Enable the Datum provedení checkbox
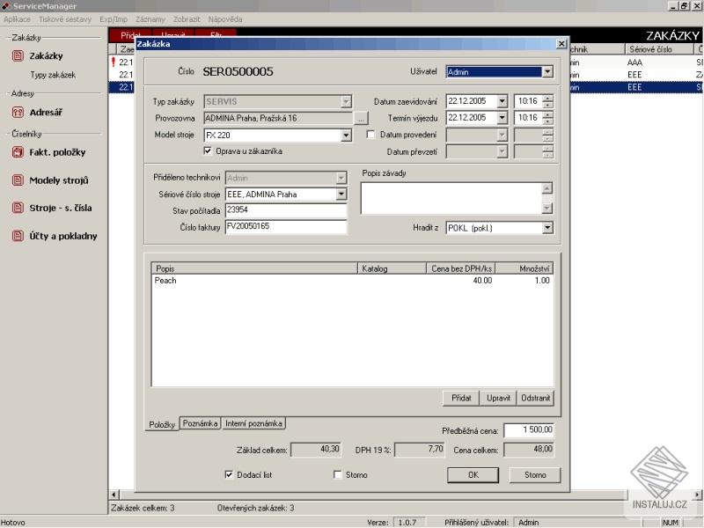Image resolution: width=704 pixels, height=528 pixels. click(x=370, y=135)
